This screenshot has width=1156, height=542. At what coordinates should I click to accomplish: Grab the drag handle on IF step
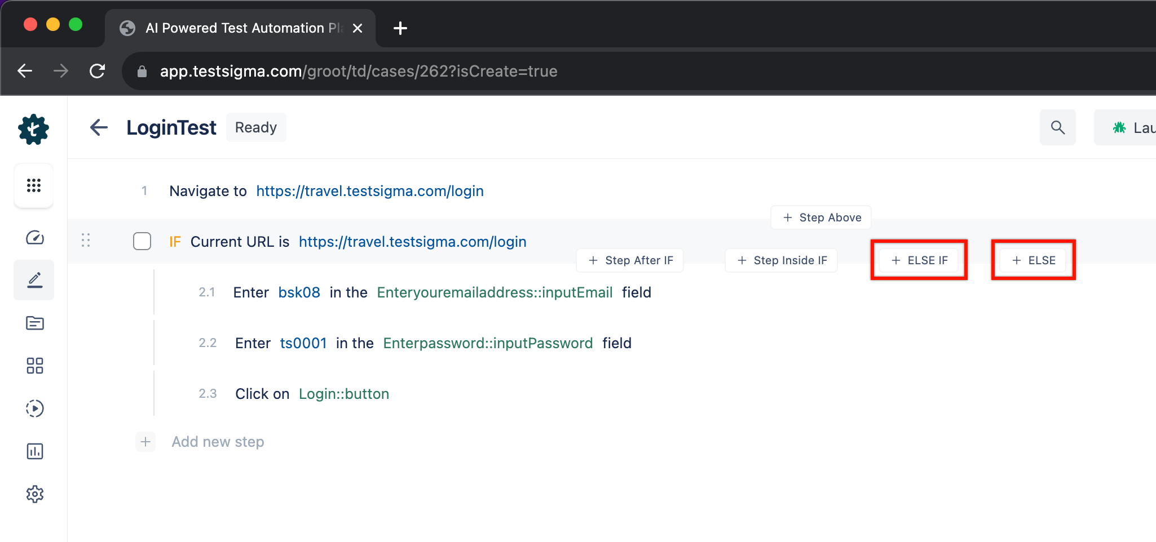[86, 241]
